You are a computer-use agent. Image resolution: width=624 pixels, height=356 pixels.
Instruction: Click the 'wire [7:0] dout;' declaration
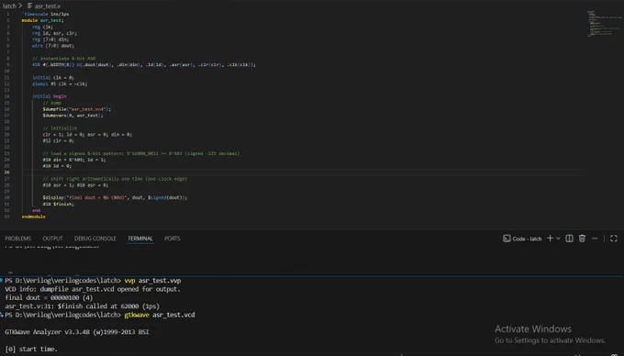[53, 46]
